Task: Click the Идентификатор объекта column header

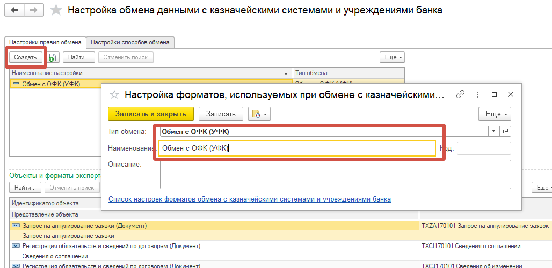Action: click(45, 203)
